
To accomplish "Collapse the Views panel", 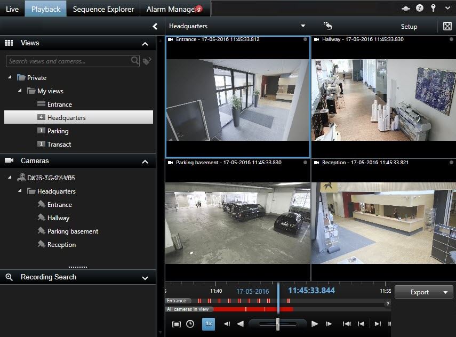I will [145, 44].
